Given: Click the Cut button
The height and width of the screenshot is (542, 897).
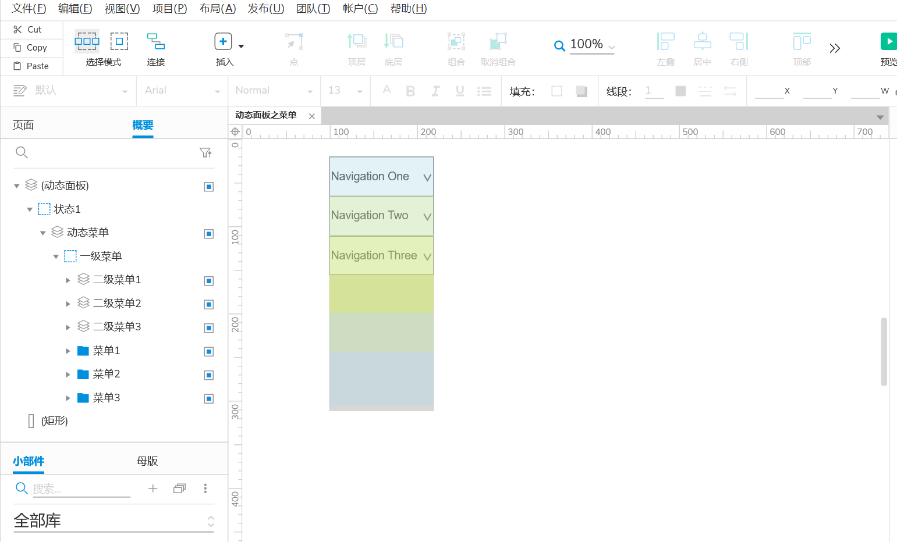Looking at the screenshot, I should [28, 30].
